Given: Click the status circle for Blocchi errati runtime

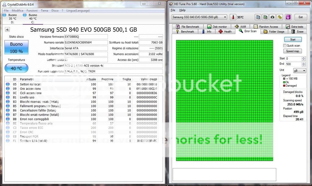Looking at the screenshot, I should pyautogui.click(x=8, y=115).
